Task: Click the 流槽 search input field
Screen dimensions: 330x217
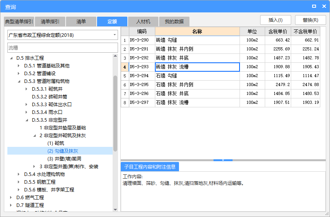Action: [63, 48]
